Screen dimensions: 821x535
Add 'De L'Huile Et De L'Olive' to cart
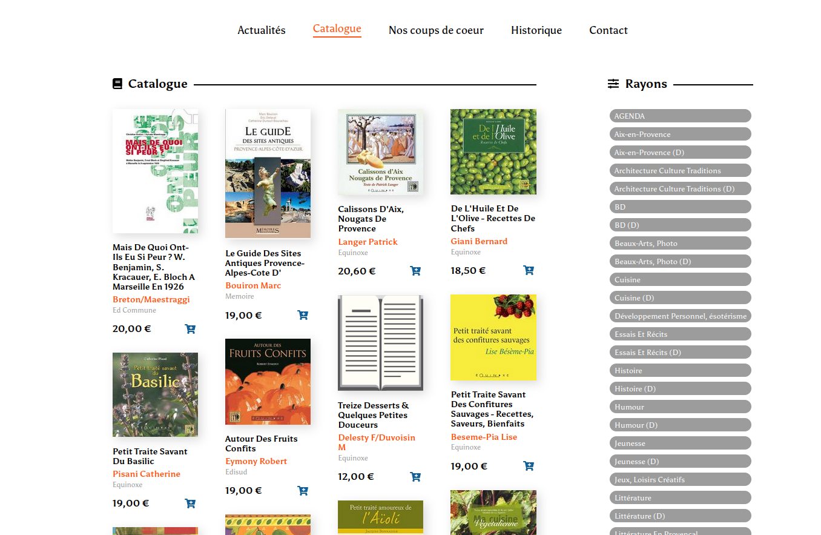pos(529,270)
